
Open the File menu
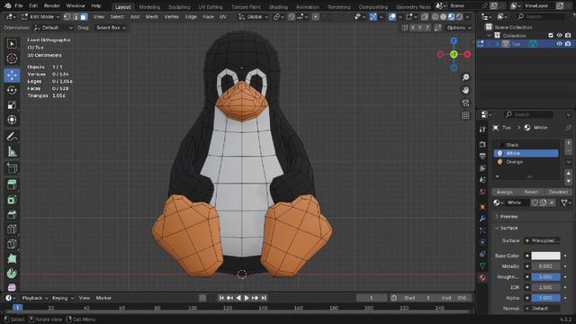pos(19,6)
